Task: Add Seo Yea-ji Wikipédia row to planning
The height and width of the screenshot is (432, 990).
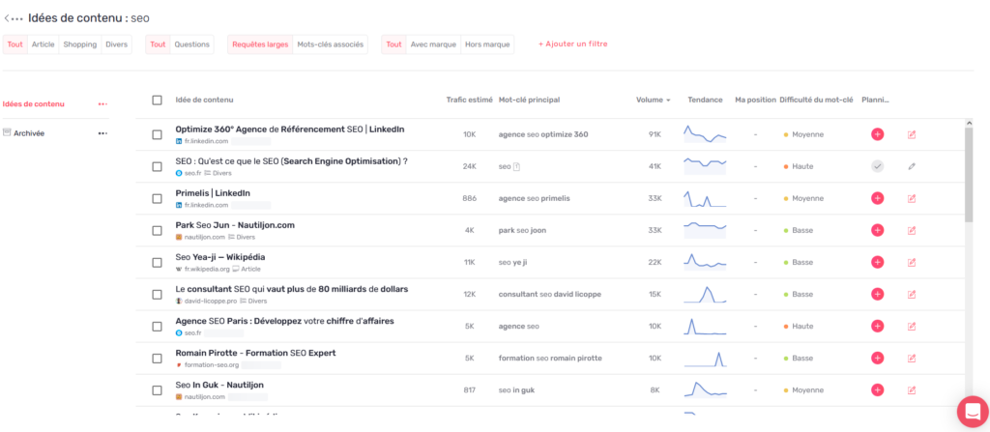Action: [x=877, y=262]
